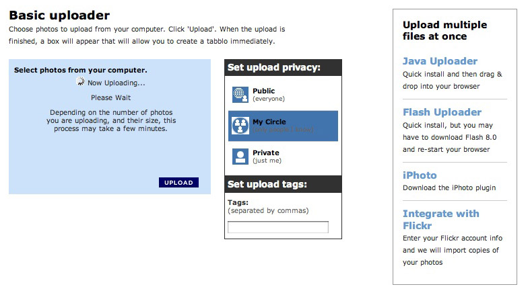Focus the Tags text field
The height and width of the screenshot is (297, 528).
coord(277,227)
